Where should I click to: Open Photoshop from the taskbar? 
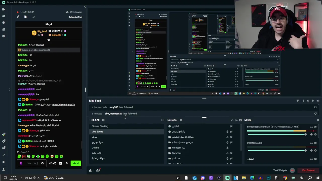click(x=268, y=178)
